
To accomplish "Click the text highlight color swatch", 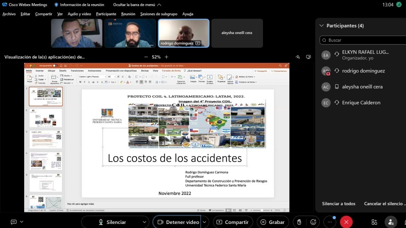I will tap(121, 82).
